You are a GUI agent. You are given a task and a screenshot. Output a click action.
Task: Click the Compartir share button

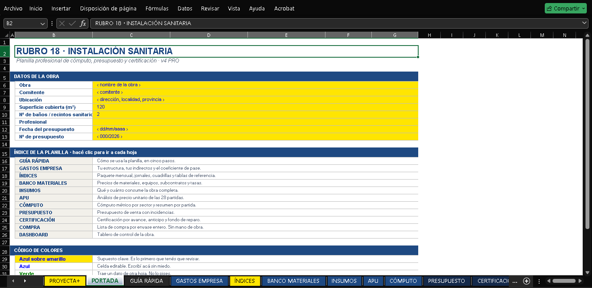pos(563,8)
